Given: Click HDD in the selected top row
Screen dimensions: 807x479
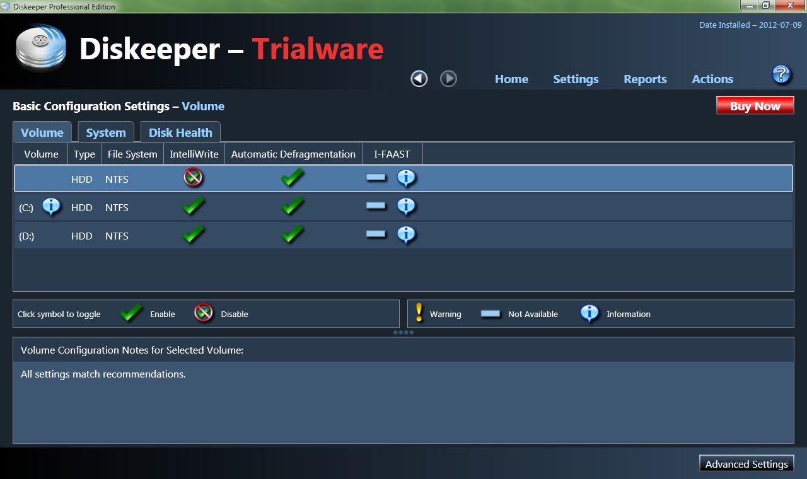Looking at the screenshot, I should coord(82,180).
